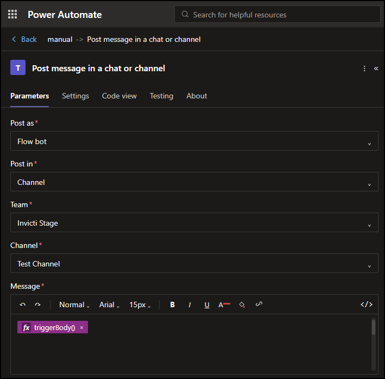Click the back chevron arrow icon
This screenshot has width=385, height=379.
[14, 39]
